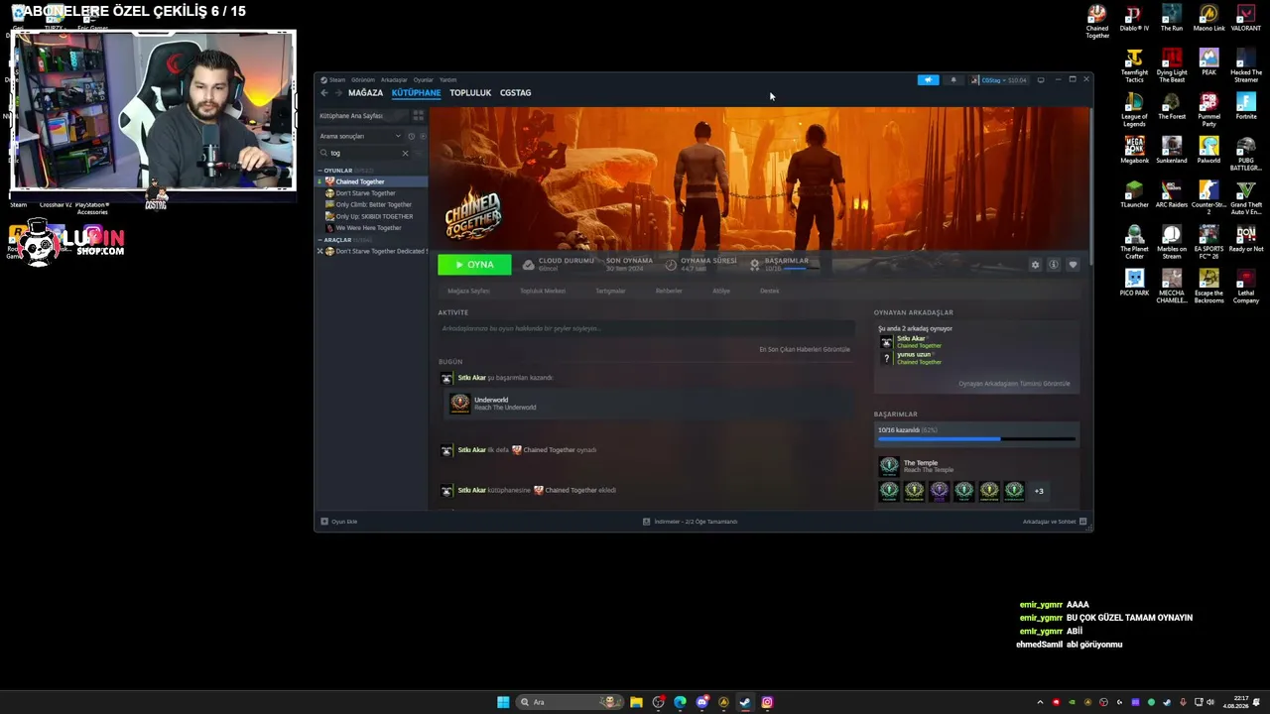Open the CGSTAG profile tab
The width and height of the screenshot is (1270, 714).
pos(516,93)
